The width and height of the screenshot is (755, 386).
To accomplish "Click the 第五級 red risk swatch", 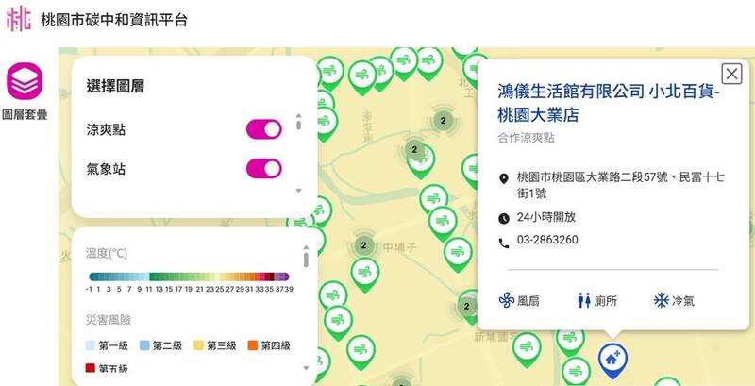I will 90,368.
